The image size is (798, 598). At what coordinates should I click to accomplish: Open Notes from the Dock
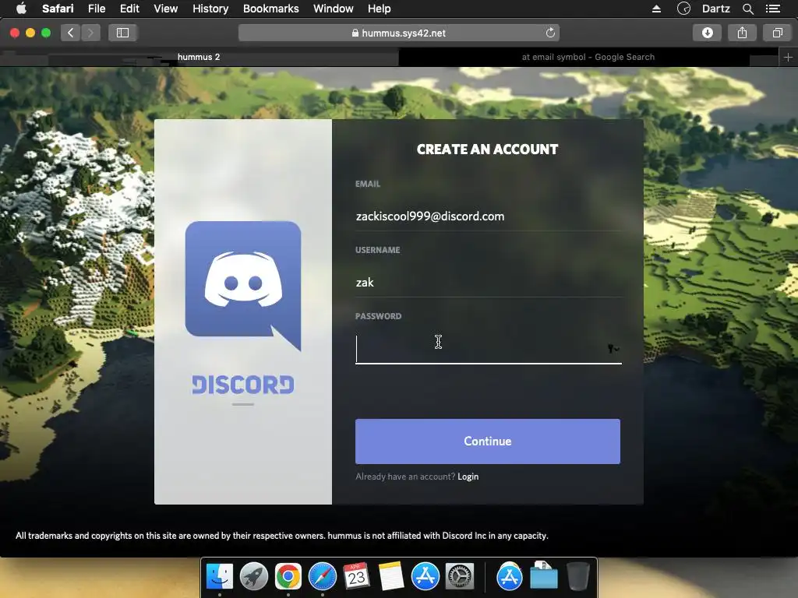pyautogui.click(x=391, y=577)
